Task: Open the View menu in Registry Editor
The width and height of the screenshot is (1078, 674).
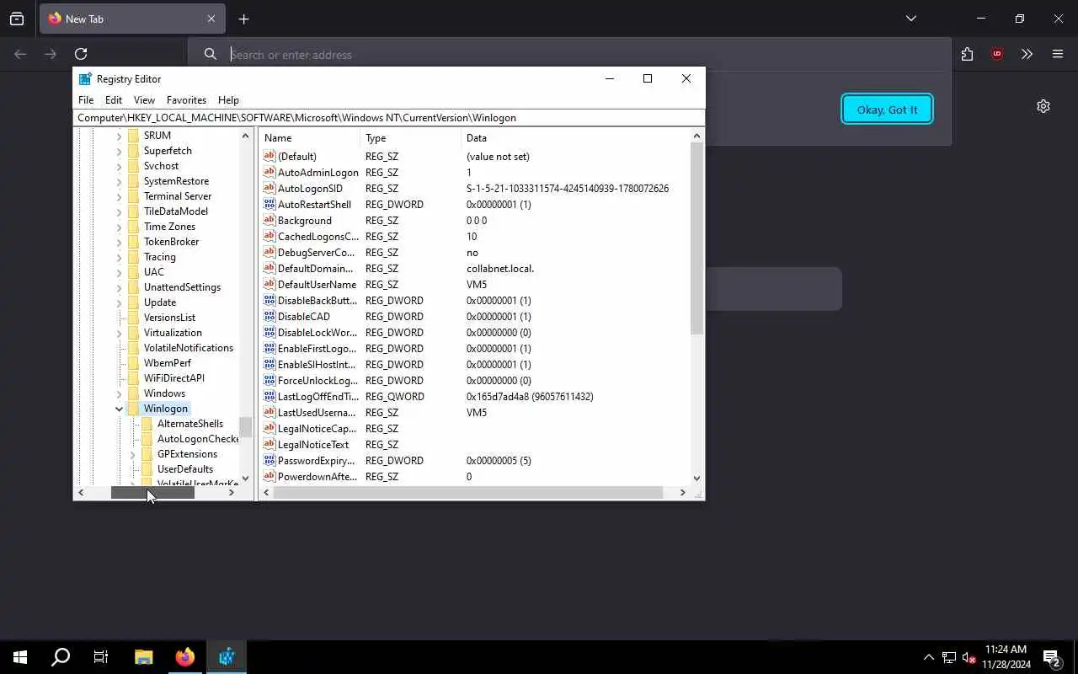Action: [x=144, y=99]
